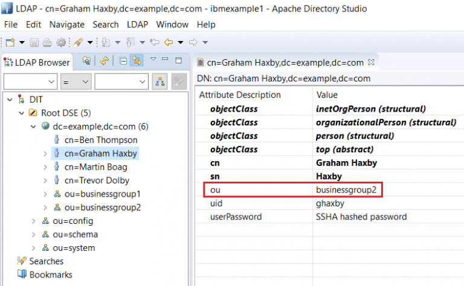The height and width of the screenshot is (286, 464).
Task: Click the New wizard toolbar icon
Action: (10, 43)
